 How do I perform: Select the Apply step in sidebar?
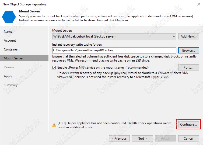(8, 76)
